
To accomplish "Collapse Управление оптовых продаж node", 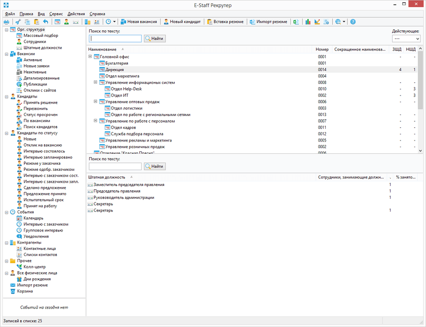I will click(96, 101).
